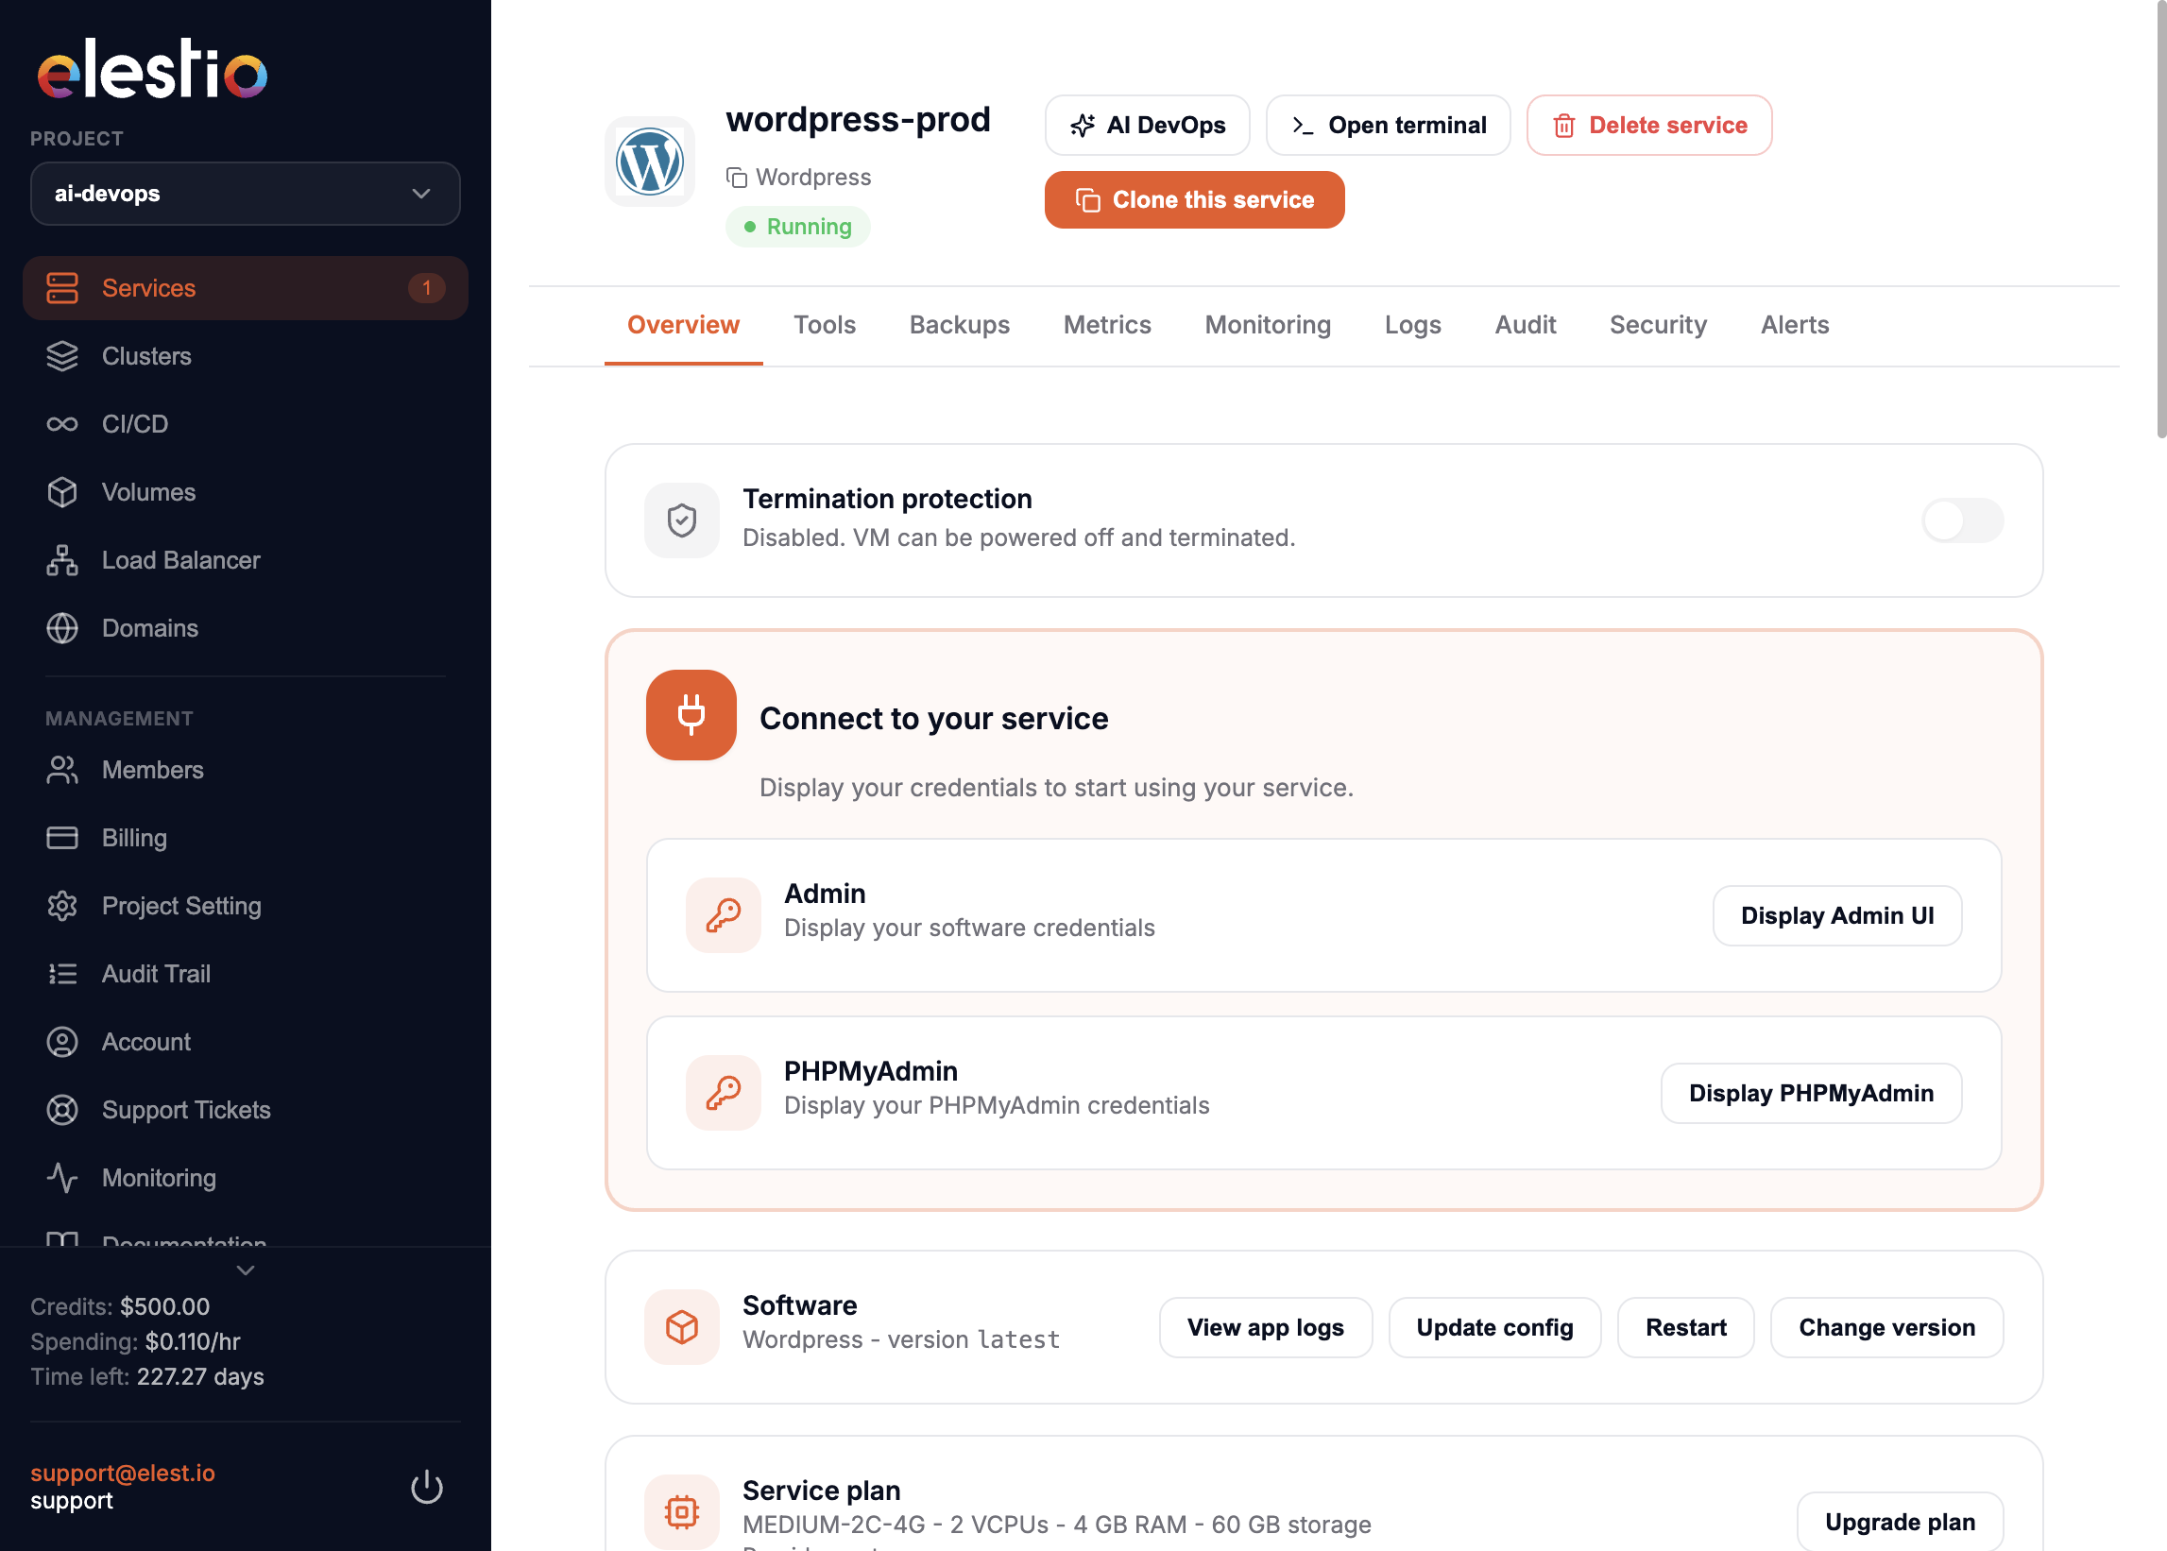This screenshot has height=1551, width=2167.
Task: Open the Support Tickets lifebuoy icon
Action: 62,1110
